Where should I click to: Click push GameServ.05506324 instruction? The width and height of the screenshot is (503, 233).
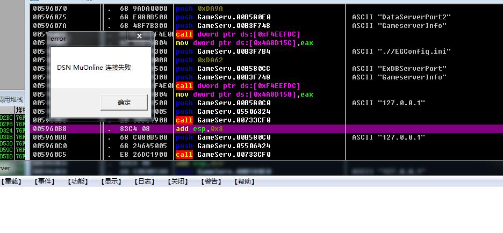pyautogui.click(x=223, y=112)
